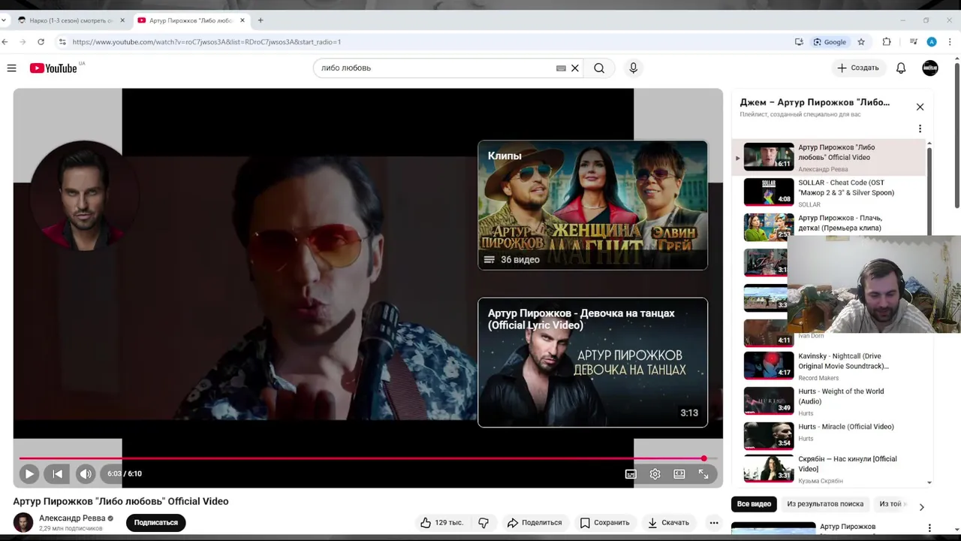Open playlist three-dot options menu
The width and height of the screenshot is (961, 541).
point(920,128)
